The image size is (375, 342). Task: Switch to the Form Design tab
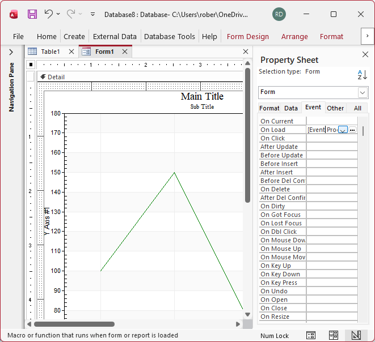[x=248, y=36]
